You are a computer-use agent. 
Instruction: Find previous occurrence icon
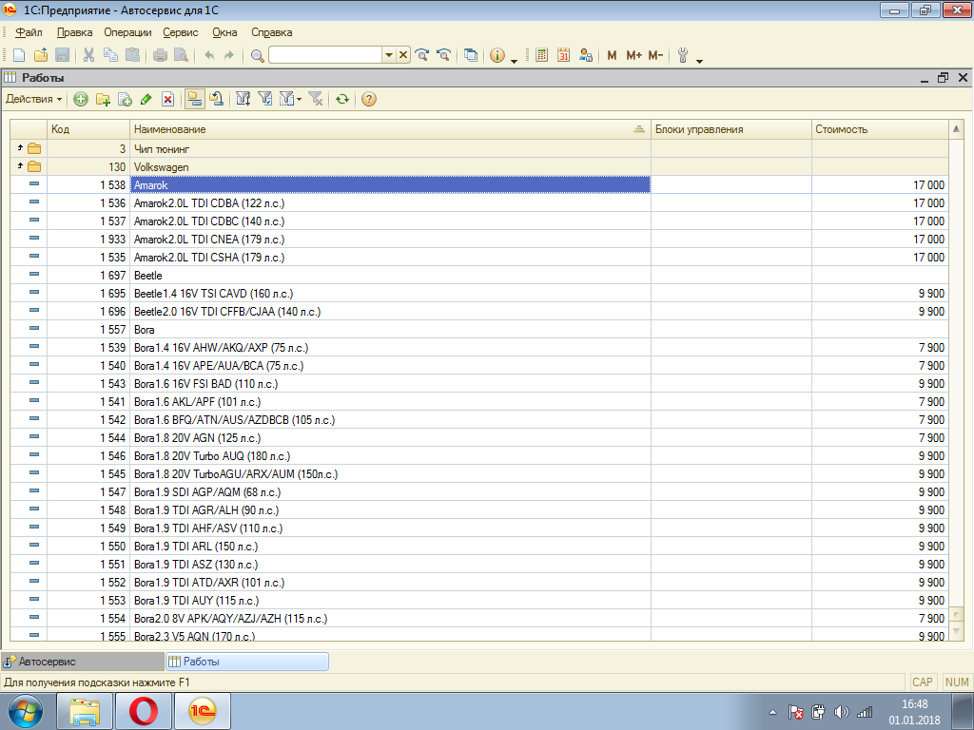[443, 55]
